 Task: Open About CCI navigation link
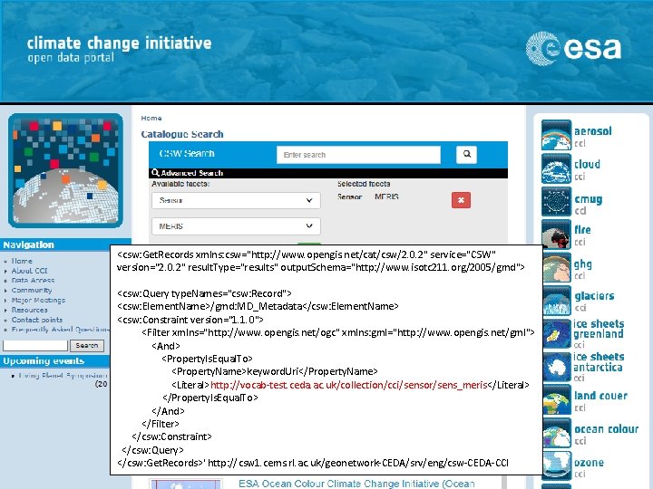pos(29,271)
